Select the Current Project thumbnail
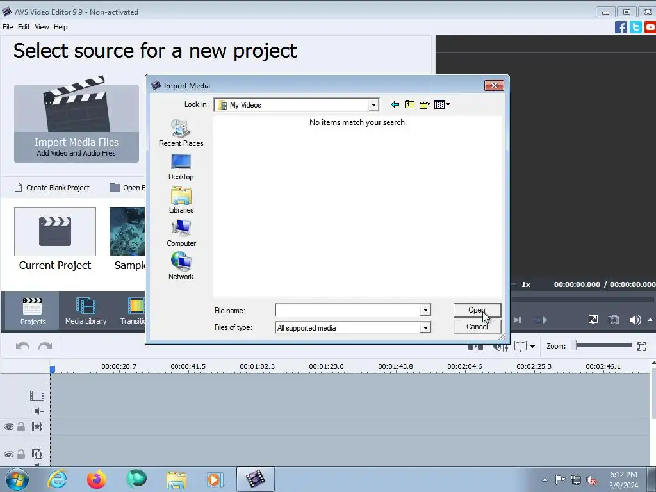This screenshot has height=492, width=656. 55,231
